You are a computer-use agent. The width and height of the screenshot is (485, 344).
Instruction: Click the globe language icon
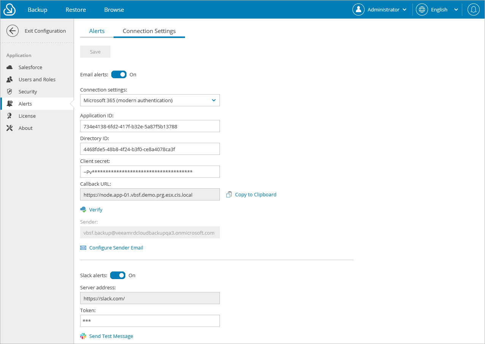click(x=422, y=9)
